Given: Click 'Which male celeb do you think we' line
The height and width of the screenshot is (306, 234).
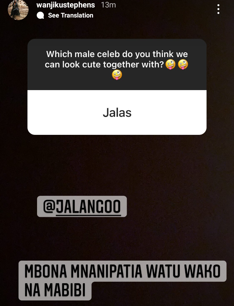Looking at the screenshot, I should click(x=117, y=54).
